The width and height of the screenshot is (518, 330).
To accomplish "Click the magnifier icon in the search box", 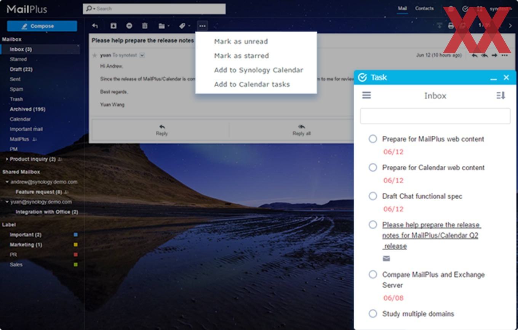I will click(x=89, y=8).
